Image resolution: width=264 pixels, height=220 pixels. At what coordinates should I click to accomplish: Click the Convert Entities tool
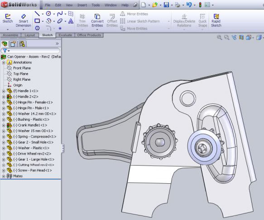97,20
